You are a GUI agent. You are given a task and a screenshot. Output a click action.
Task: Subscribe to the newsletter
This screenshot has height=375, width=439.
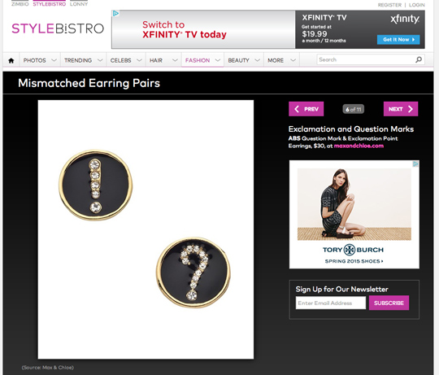[389, 303]
